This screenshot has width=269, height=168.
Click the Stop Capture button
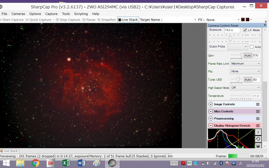[x=68, y=20]
